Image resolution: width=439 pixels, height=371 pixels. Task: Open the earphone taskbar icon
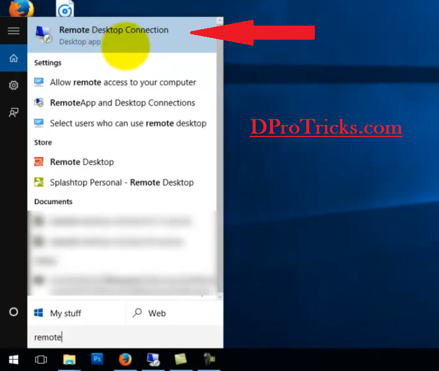click(209, 359)
